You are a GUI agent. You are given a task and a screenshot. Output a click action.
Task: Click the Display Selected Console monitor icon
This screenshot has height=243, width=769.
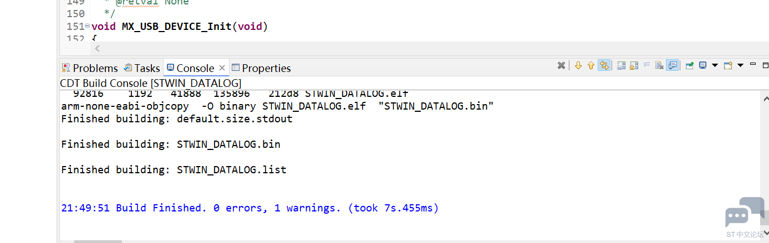tap(703, 65)
